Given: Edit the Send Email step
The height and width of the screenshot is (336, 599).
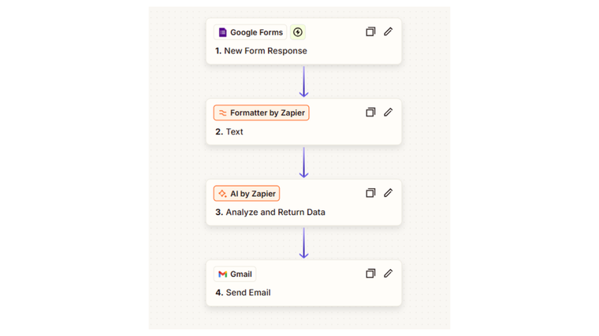Looking at the screenshot, I should tap(388, 274).
